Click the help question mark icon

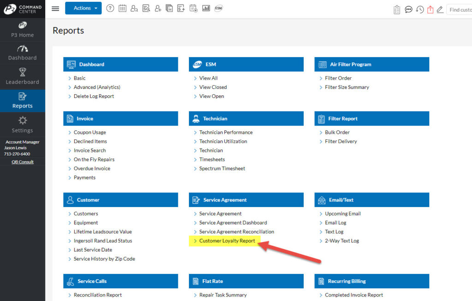[110, 8]
